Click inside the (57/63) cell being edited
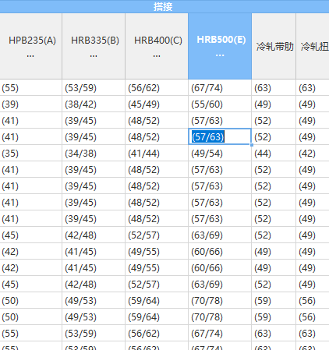Image resolution: width=329 pixels, height=350 pixels. tap(220, 136)
